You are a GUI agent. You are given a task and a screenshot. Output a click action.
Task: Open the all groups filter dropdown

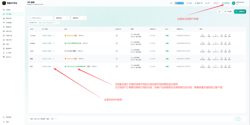pyautogui.click(x=62, y=18)
